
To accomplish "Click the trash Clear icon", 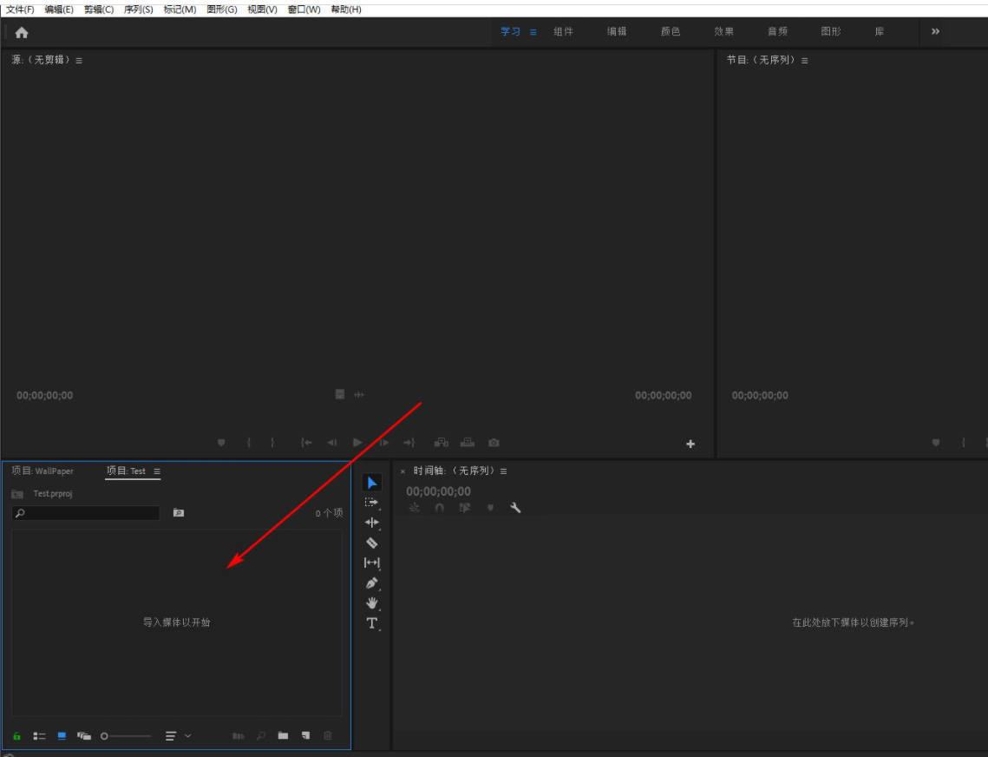I will pyautogui.click(x=328, y=735).
